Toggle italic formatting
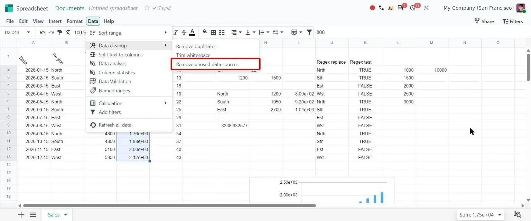Screen dimensions: 531x221 pos(176,33)
